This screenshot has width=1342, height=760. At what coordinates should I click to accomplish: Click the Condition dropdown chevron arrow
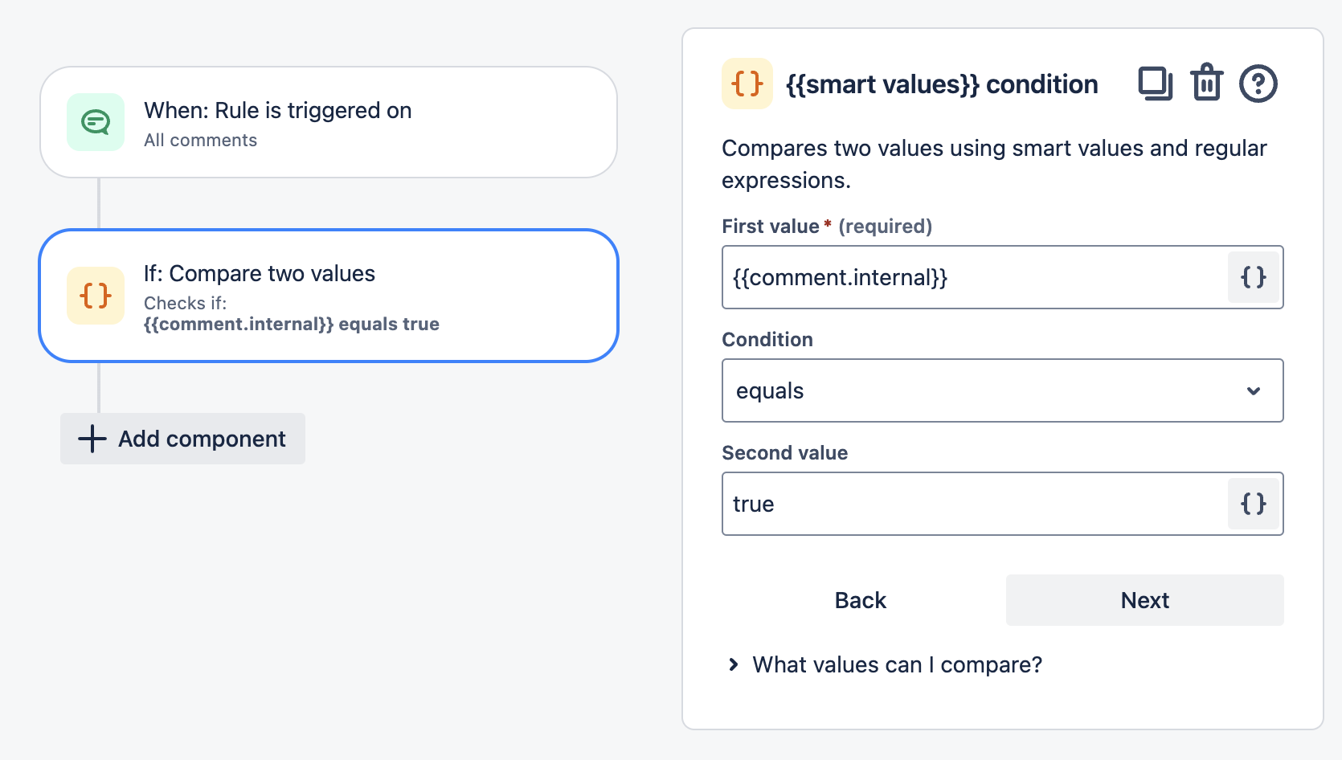point(1253,391)
